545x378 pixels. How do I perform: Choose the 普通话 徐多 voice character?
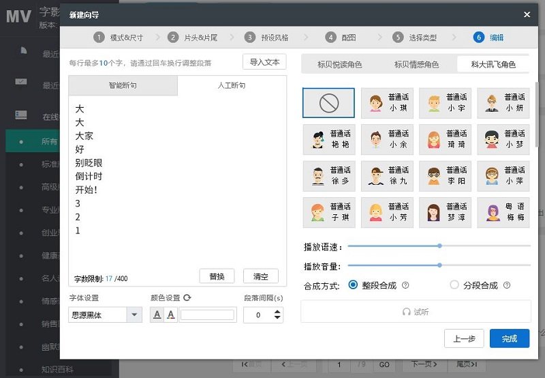coord(329,176)
